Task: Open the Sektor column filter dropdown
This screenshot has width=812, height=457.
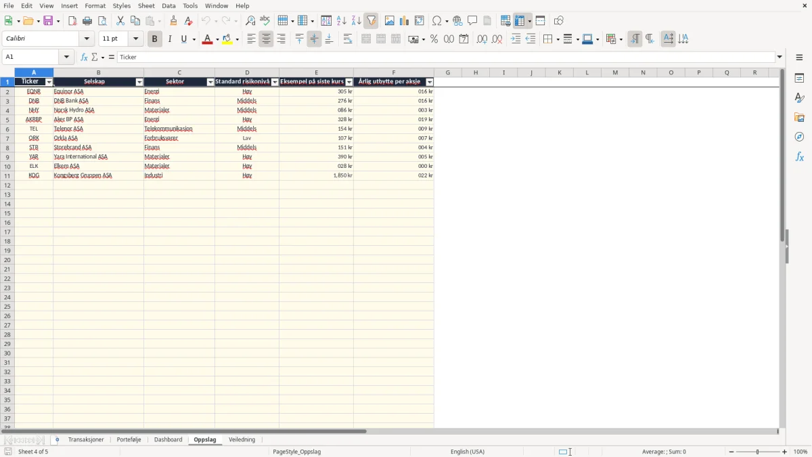Action: pyautogui.click(x=210, y=82)
